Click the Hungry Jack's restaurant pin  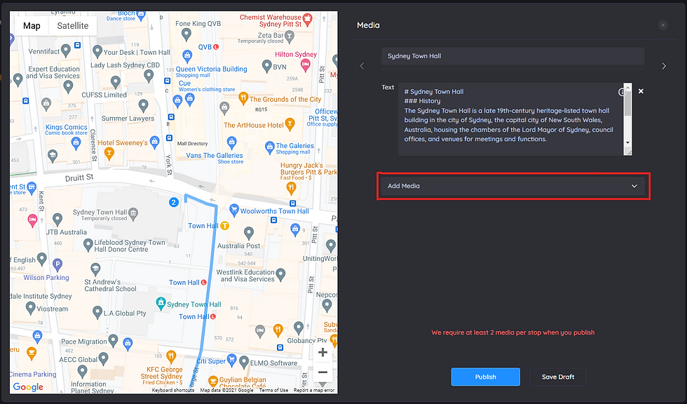point(291,188)
